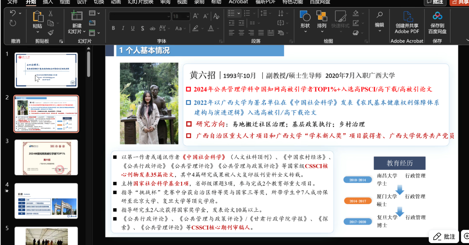Click 创建并共享 Adobe PDF icon
Image resolution: width=469 pixels, height=245 pixels.
click(x=407, y=16)
